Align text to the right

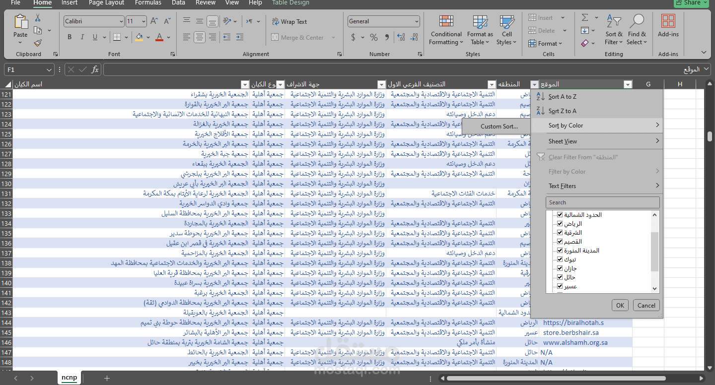click(213, 37)
